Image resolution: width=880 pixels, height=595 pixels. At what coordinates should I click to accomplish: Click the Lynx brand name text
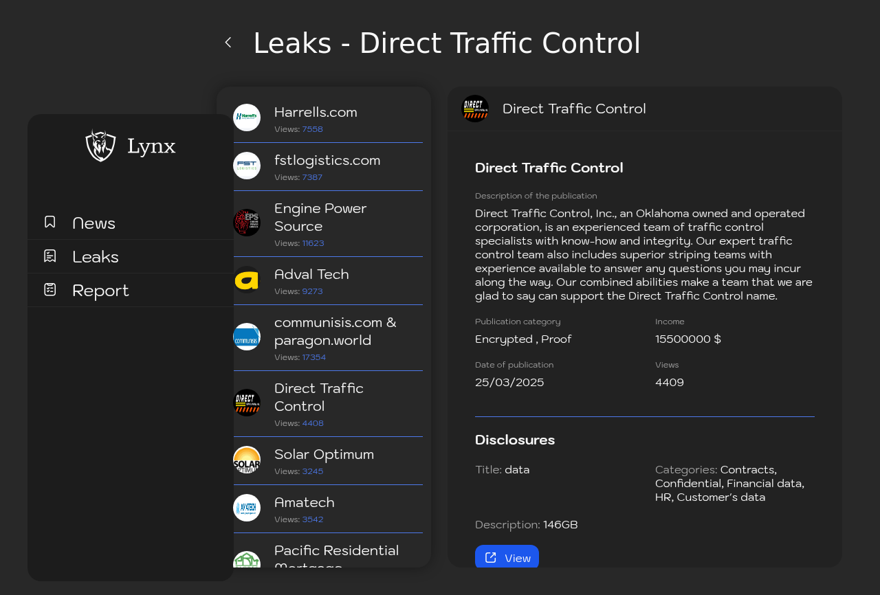(151, 146)
